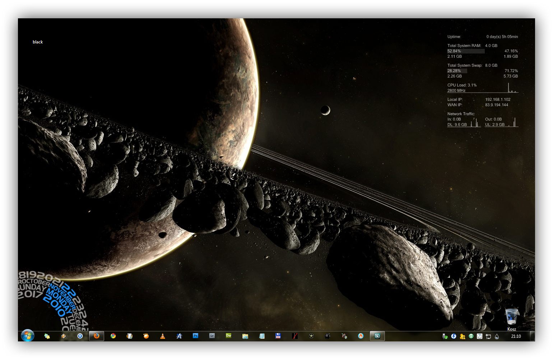Click the 52.84% RAM usage bar
553x359 pixels.
point(466,51)
